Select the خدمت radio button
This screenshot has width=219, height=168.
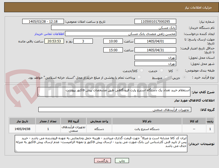(x=161, y=70)
